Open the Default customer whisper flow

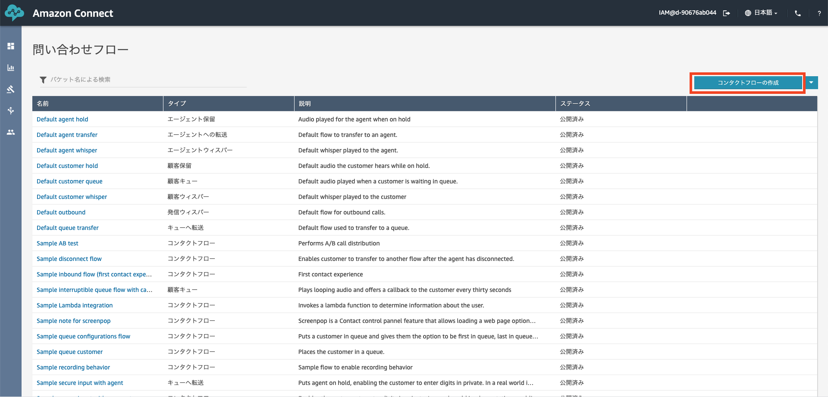click(x=72, y=197)
